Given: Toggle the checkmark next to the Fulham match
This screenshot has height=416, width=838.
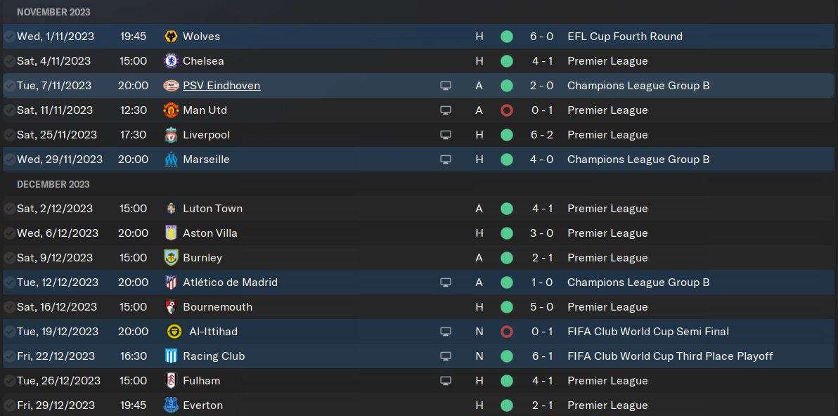Looking at the screenshot, I should (x=9, y=381).
